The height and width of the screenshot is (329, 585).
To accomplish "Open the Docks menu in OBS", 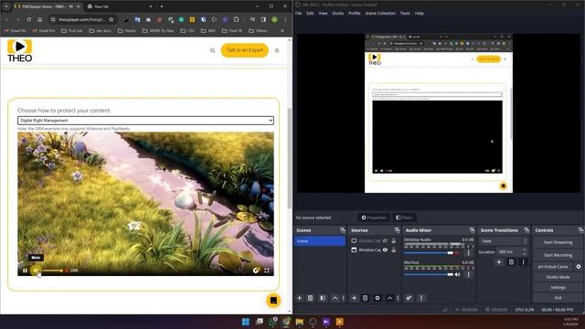I will click(x=337, y=13).
